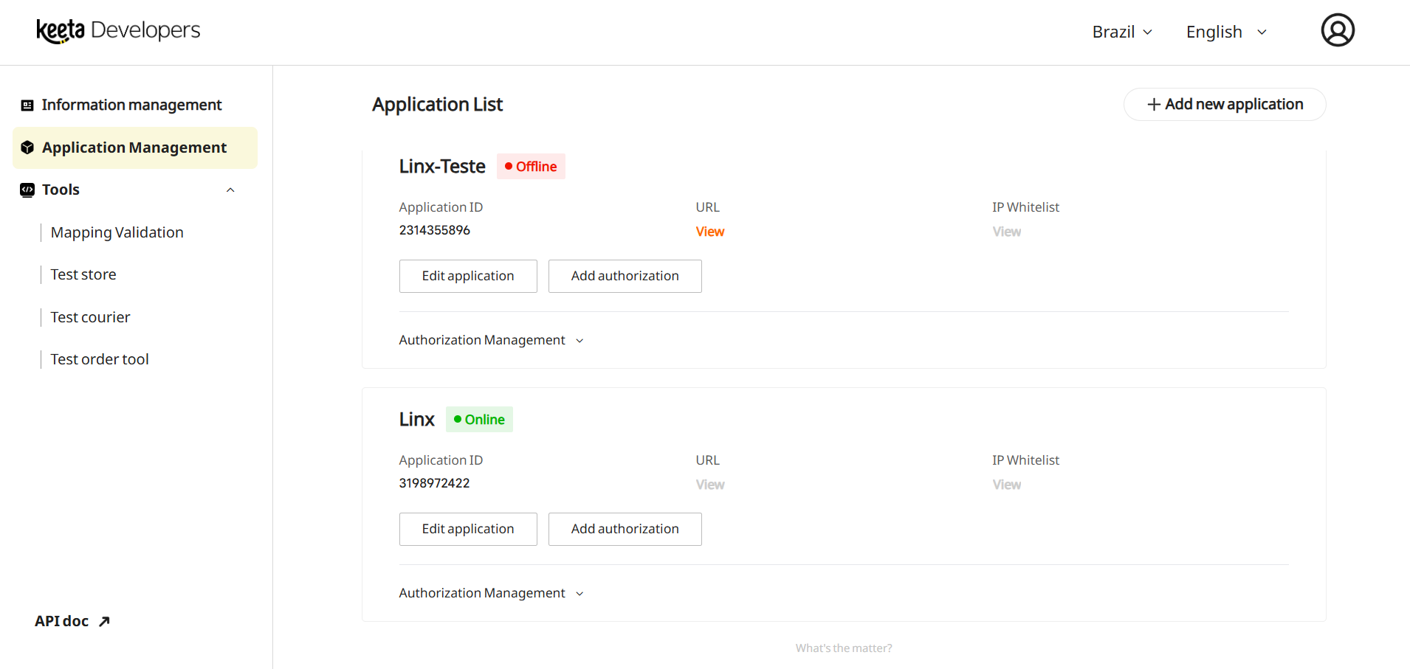The image size is (1410, 669).
Task: Click the Tools code icon in sidebar
Action: click(27, 190)
